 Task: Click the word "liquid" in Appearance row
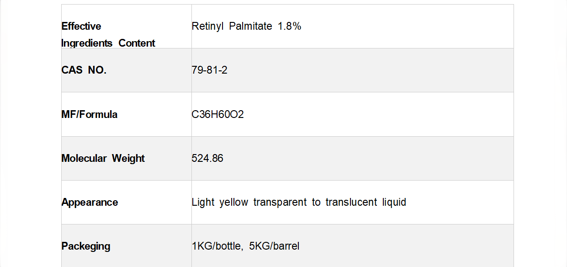[394, 202]
